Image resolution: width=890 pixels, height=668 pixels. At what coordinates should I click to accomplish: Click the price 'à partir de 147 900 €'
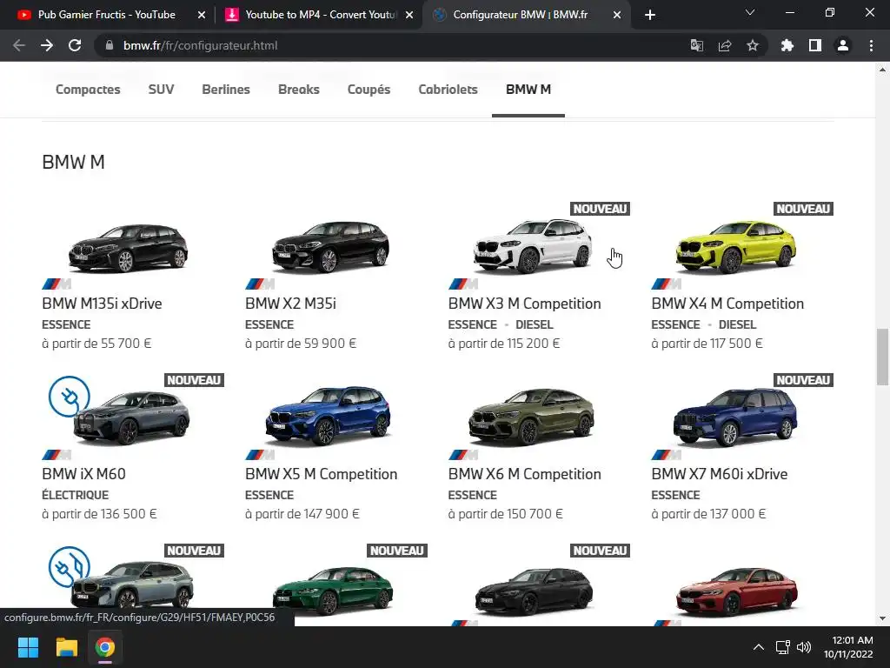click(x=302, y=514)
